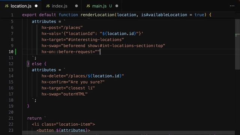Click the else keyword on line 12

pos(37,64)
